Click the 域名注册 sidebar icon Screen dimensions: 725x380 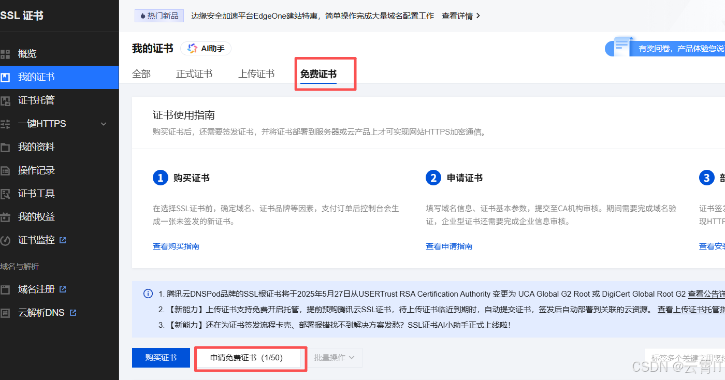coord(5,289)
